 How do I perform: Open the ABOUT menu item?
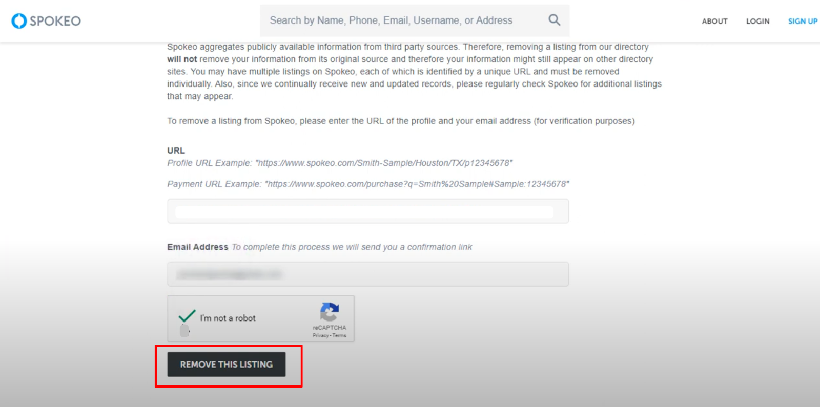coord(714,21)
